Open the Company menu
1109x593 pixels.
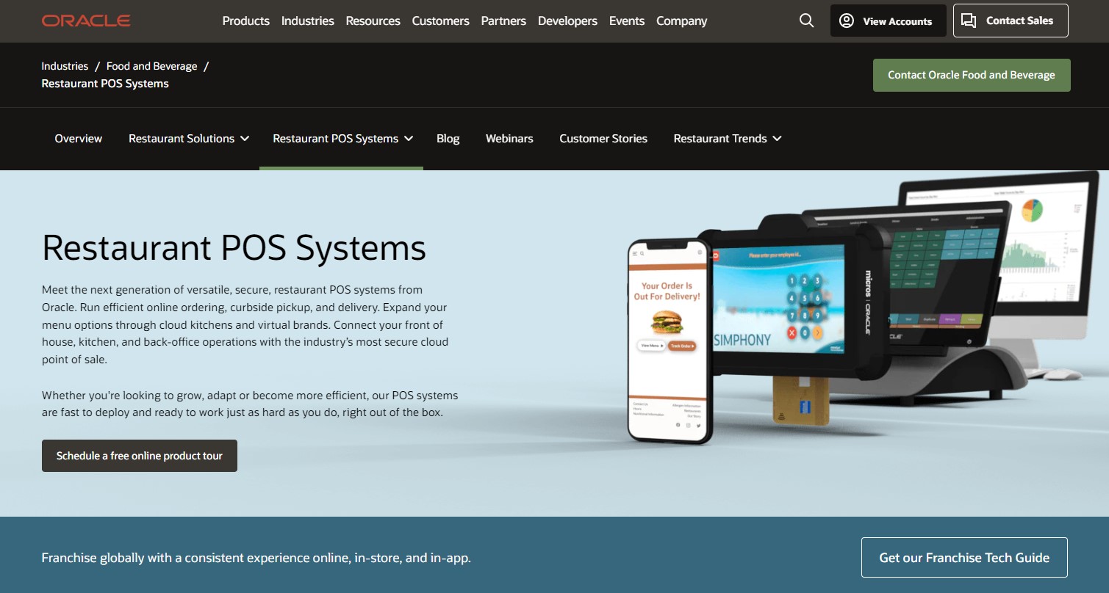click(681, 21)
